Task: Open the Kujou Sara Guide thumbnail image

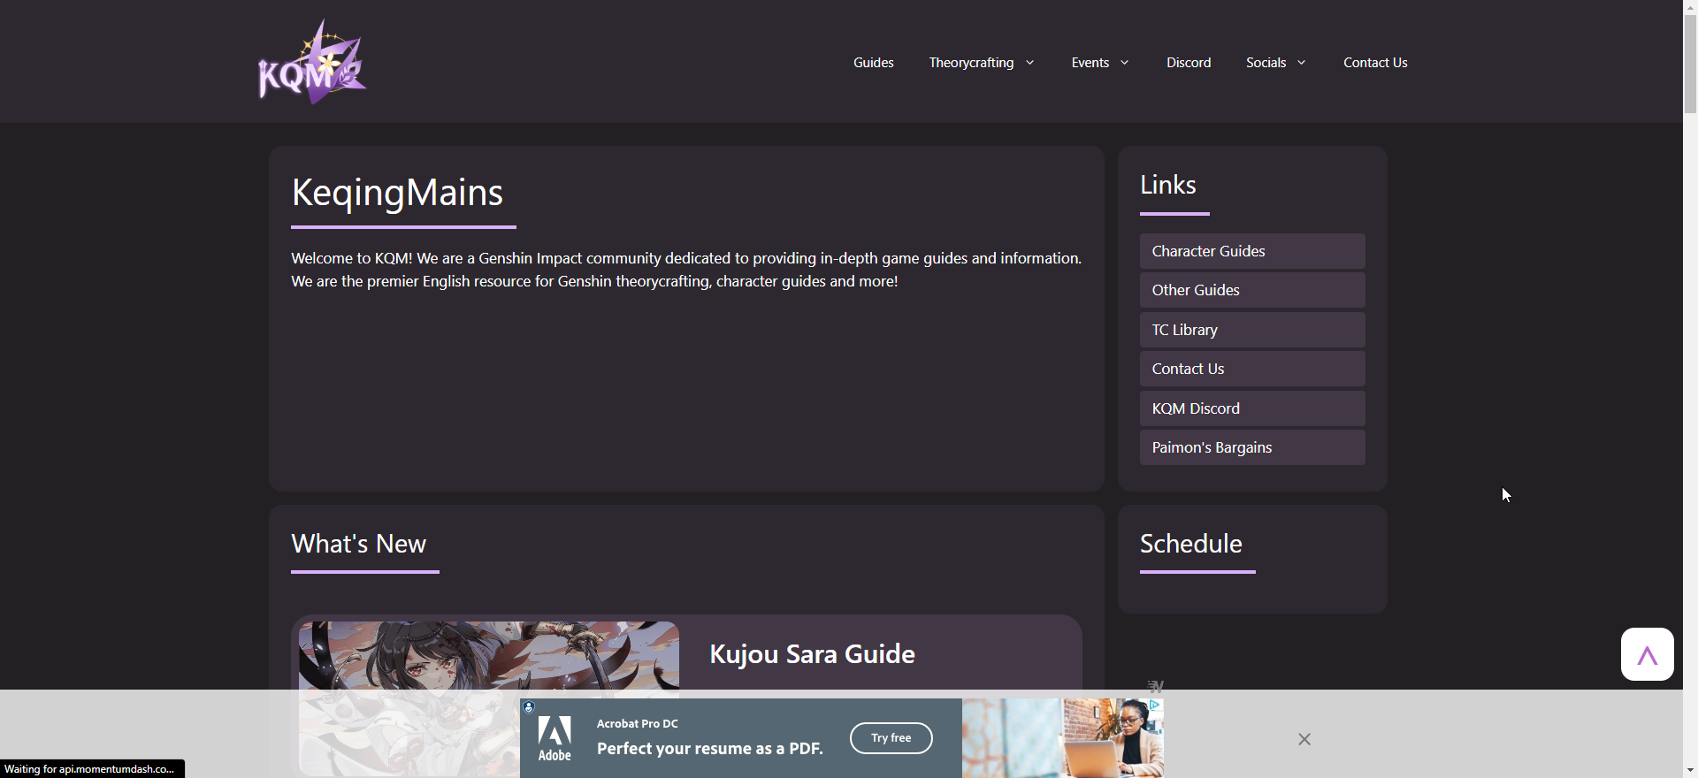Action: 488,655
